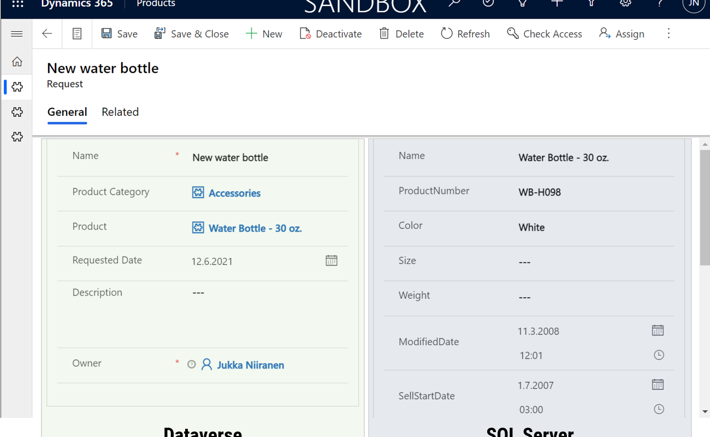Open the SellStartDate clock time picker
The width and height of the screenshot is (710, 437).
(x=659, y=409)
